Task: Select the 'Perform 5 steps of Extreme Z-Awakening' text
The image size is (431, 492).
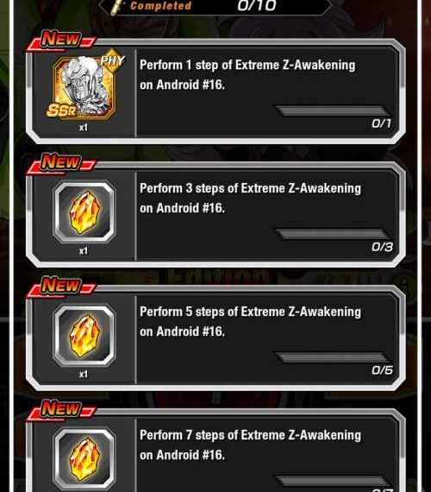Action: [250, 312]
